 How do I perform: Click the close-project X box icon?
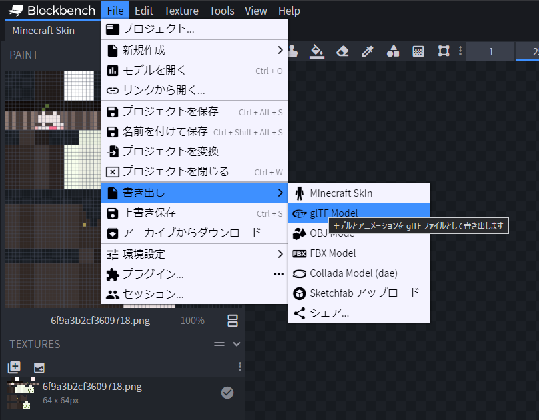113,172
